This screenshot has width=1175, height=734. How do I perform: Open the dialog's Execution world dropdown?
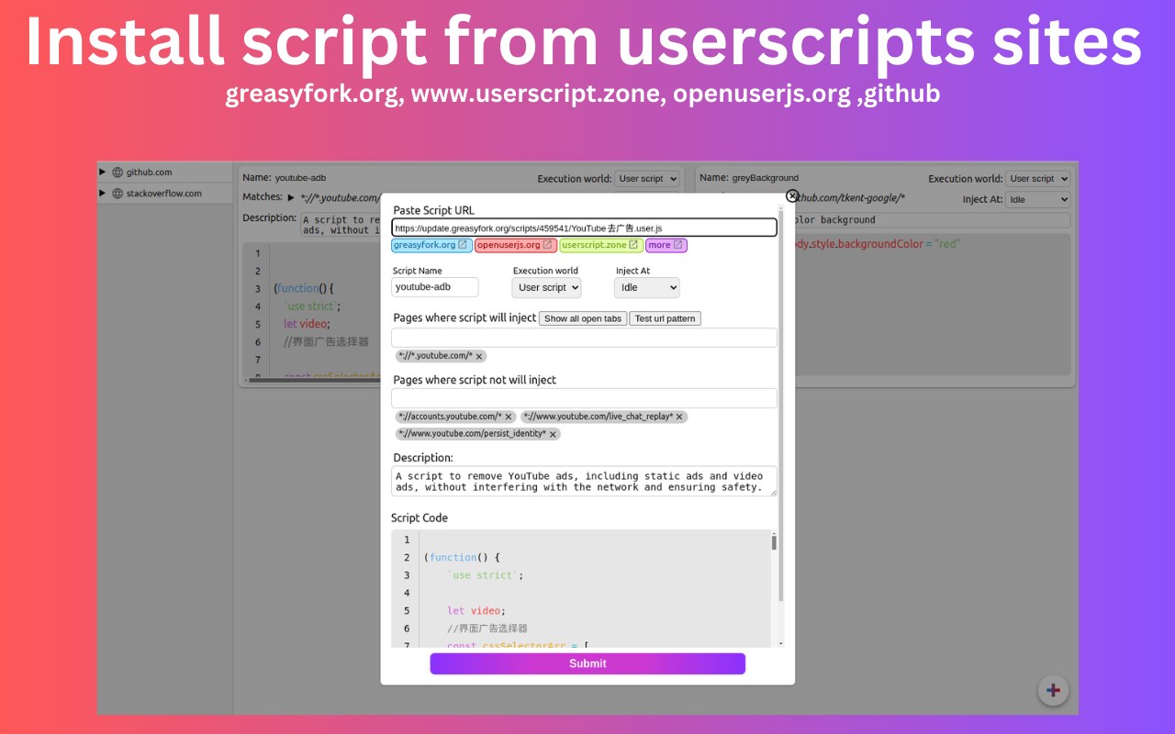547,287
